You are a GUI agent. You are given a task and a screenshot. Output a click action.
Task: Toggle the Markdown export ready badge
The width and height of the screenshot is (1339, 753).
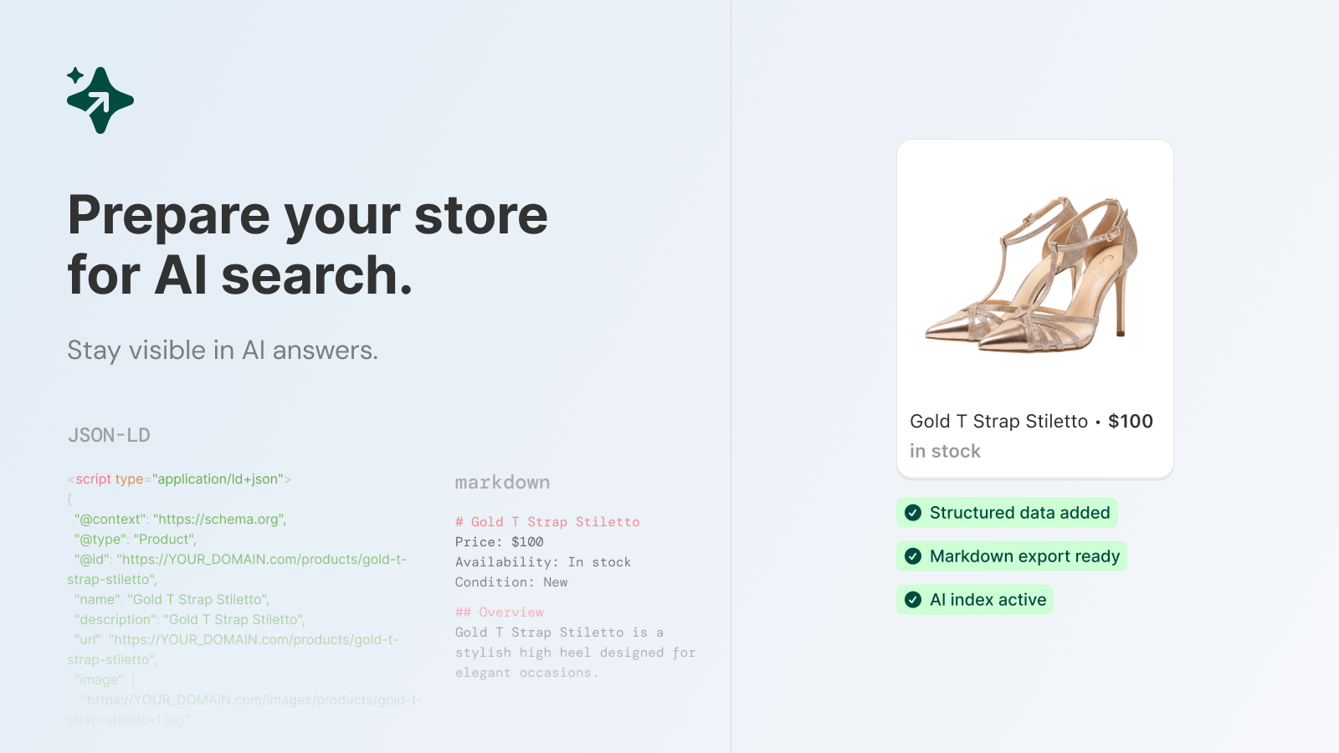(x=1011, y=556)
